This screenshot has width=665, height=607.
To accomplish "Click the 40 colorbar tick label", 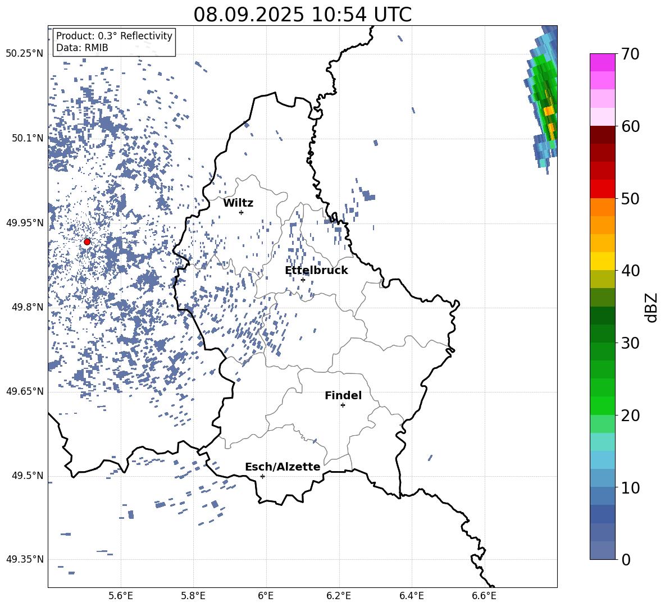I will point(630,271).
